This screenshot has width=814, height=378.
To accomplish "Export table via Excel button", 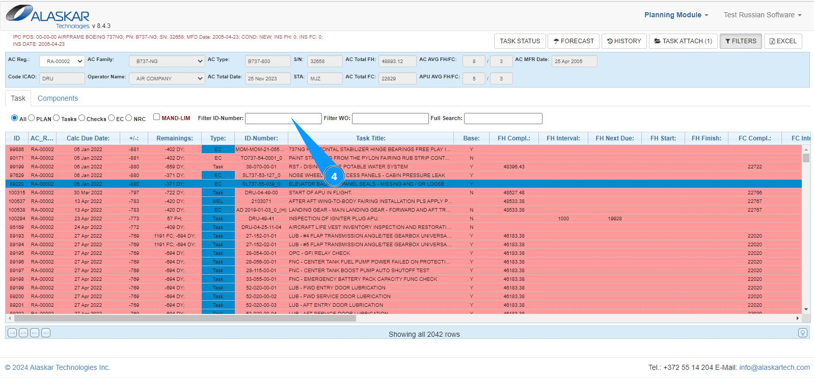I will click(x=783, y=41).
